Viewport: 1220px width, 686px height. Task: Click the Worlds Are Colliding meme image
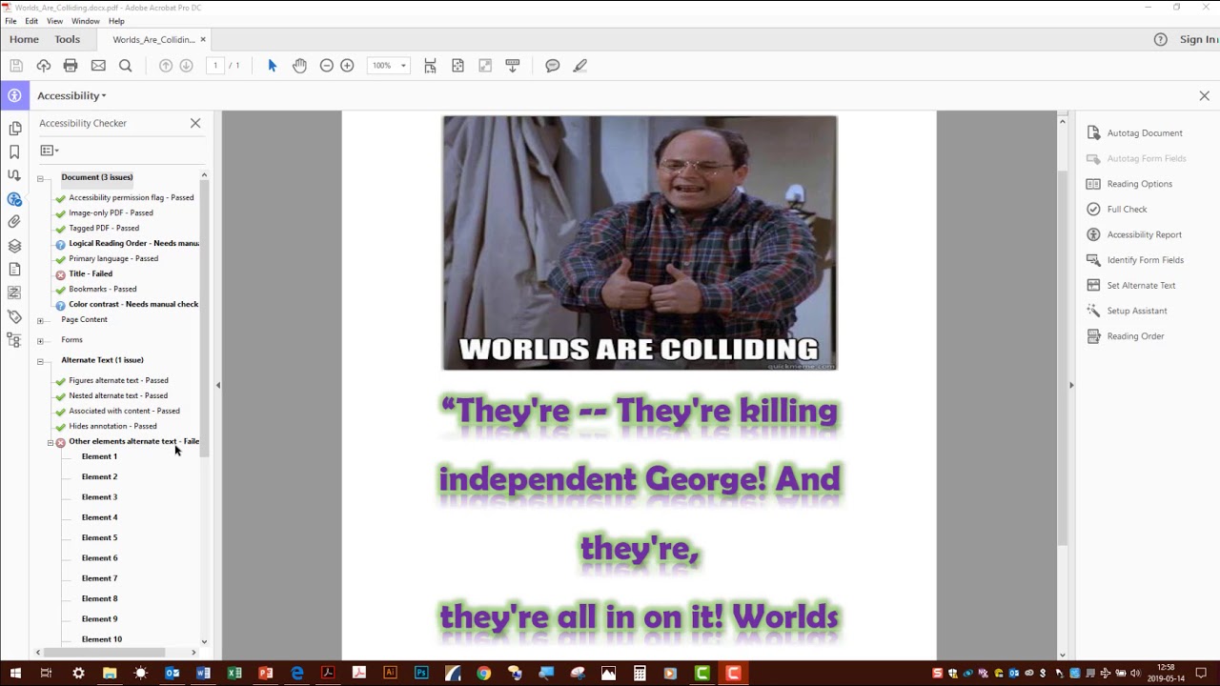coord(640,243)
